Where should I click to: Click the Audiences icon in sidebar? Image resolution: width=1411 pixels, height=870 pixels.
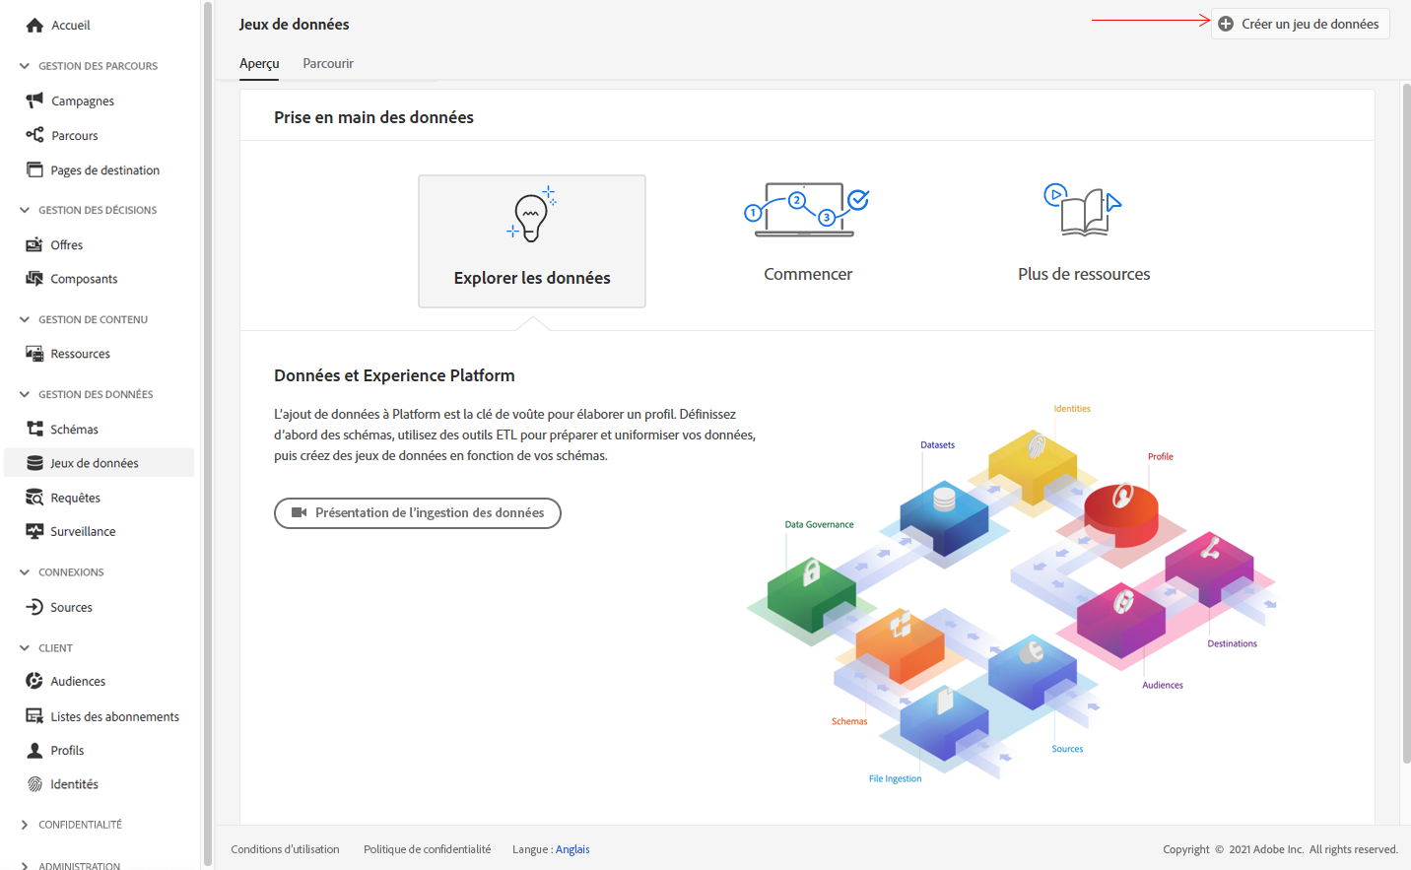(34, 681)
